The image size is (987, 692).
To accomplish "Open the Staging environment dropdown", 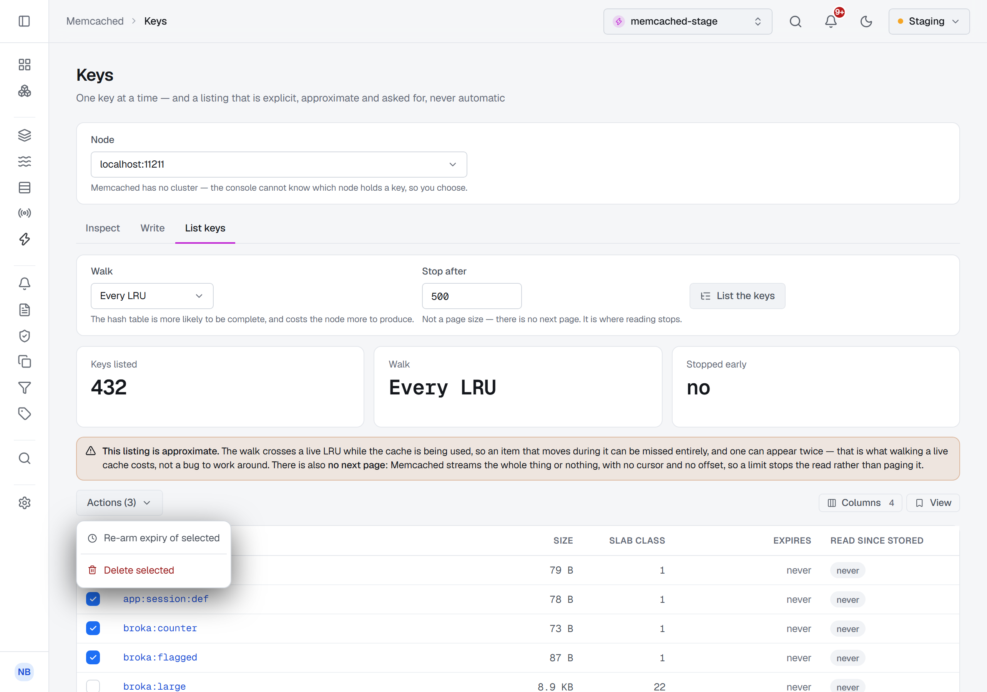I will click(929, 22).
